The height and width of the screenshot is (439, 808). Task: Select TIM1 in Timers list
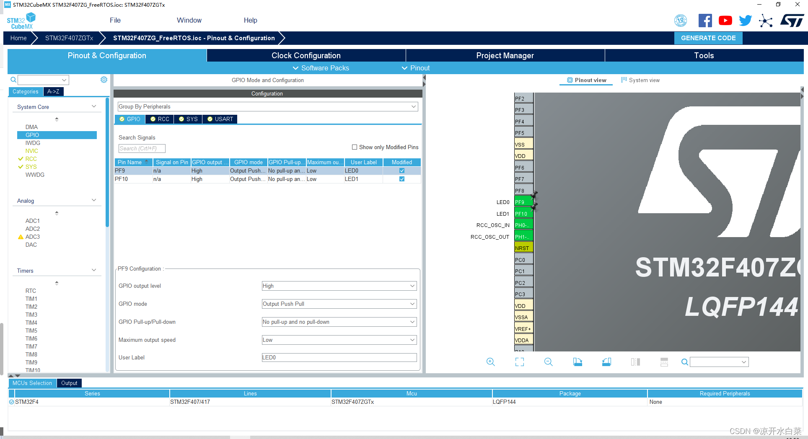pyautogui.click(x=31, y=299)
